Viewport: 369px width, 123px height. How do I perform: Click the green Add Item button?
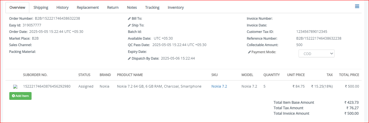tap(21, 96)
